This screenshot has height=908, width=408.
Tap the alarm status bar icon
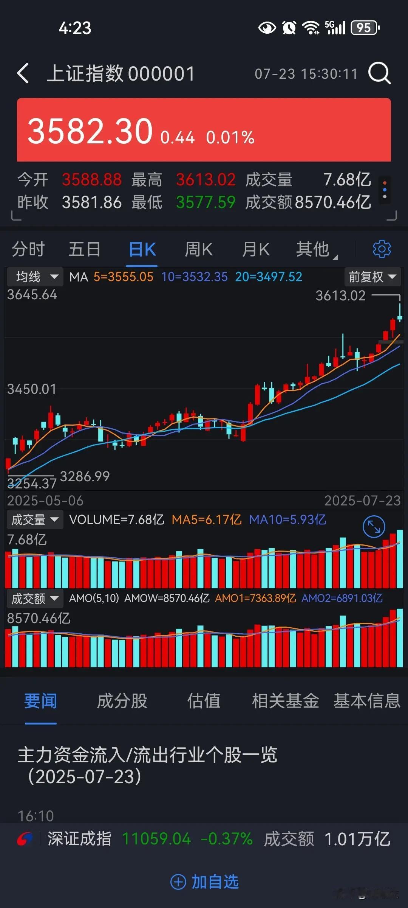289,28
